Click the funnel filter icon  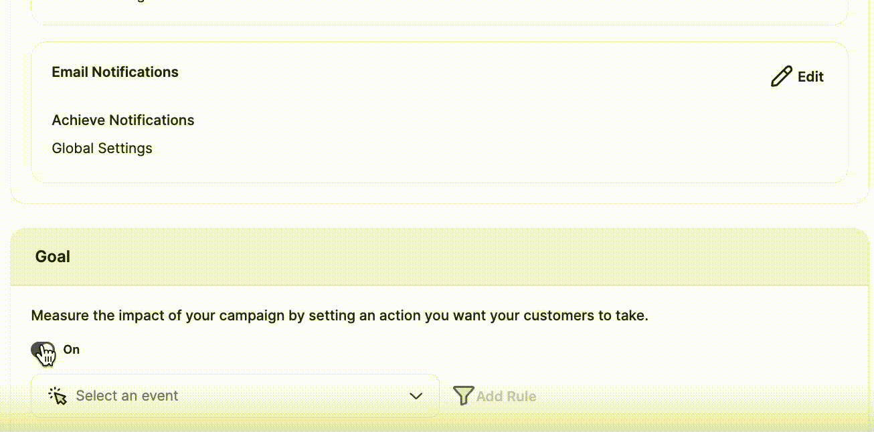tap(463, 396)
